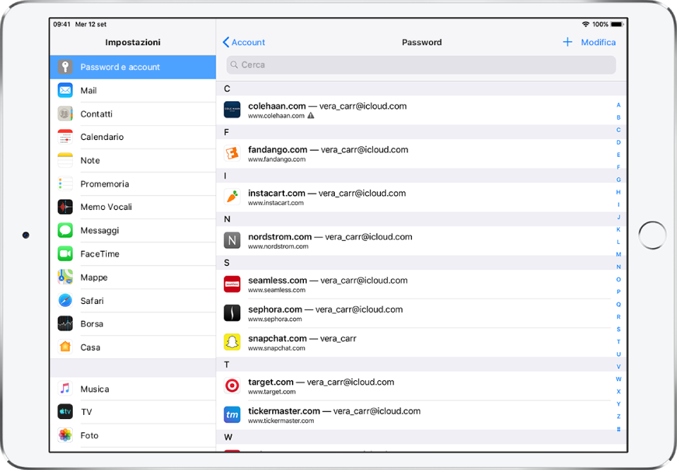
Task: Tap the Modifica button
Action: coord(598,42)
